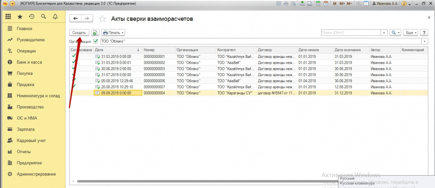
Task: Expand the organization field dropdown arrow
Action: click(425, 41)
